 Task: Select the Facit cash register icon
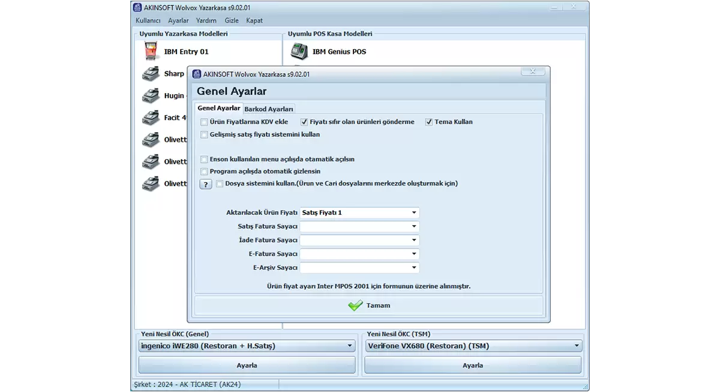coord(150,118)
